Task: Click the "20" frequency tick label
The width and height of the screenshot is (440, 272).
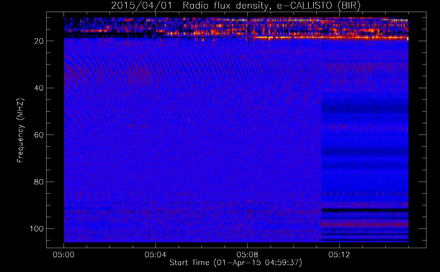Action: coord(39,41)
